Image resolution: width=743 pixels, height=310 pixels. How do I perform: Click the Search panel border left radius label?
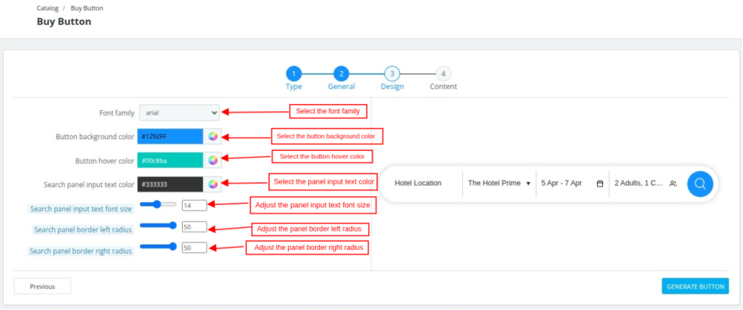tap(83, 229)
